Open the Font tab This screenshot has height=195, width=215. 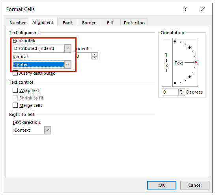click(67, 23)
